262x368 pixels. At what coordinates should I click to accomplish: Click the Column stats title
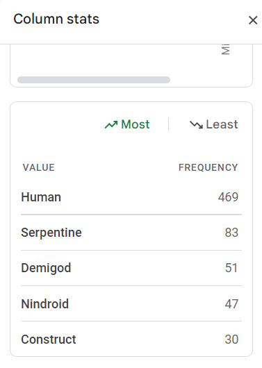[x=56, y=19]
